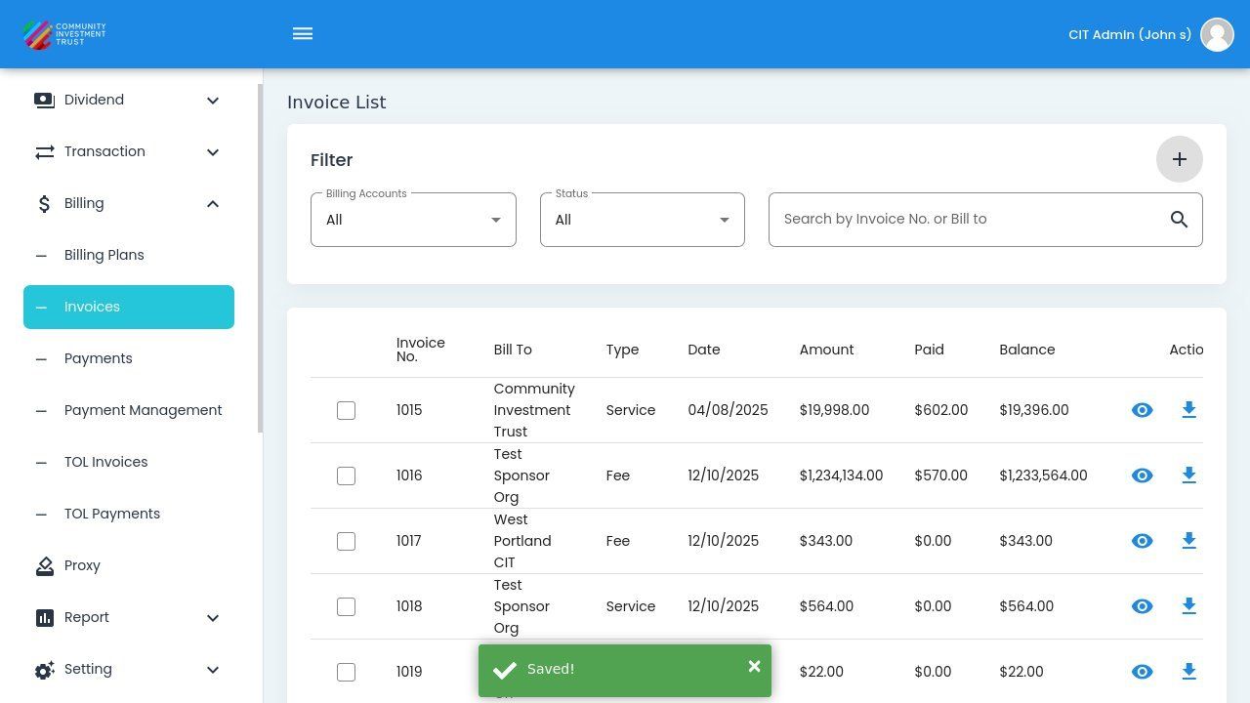Click the search magnifier icon
The width and height of the screenshot is (1250, 703).
[x=1179, y=220]
